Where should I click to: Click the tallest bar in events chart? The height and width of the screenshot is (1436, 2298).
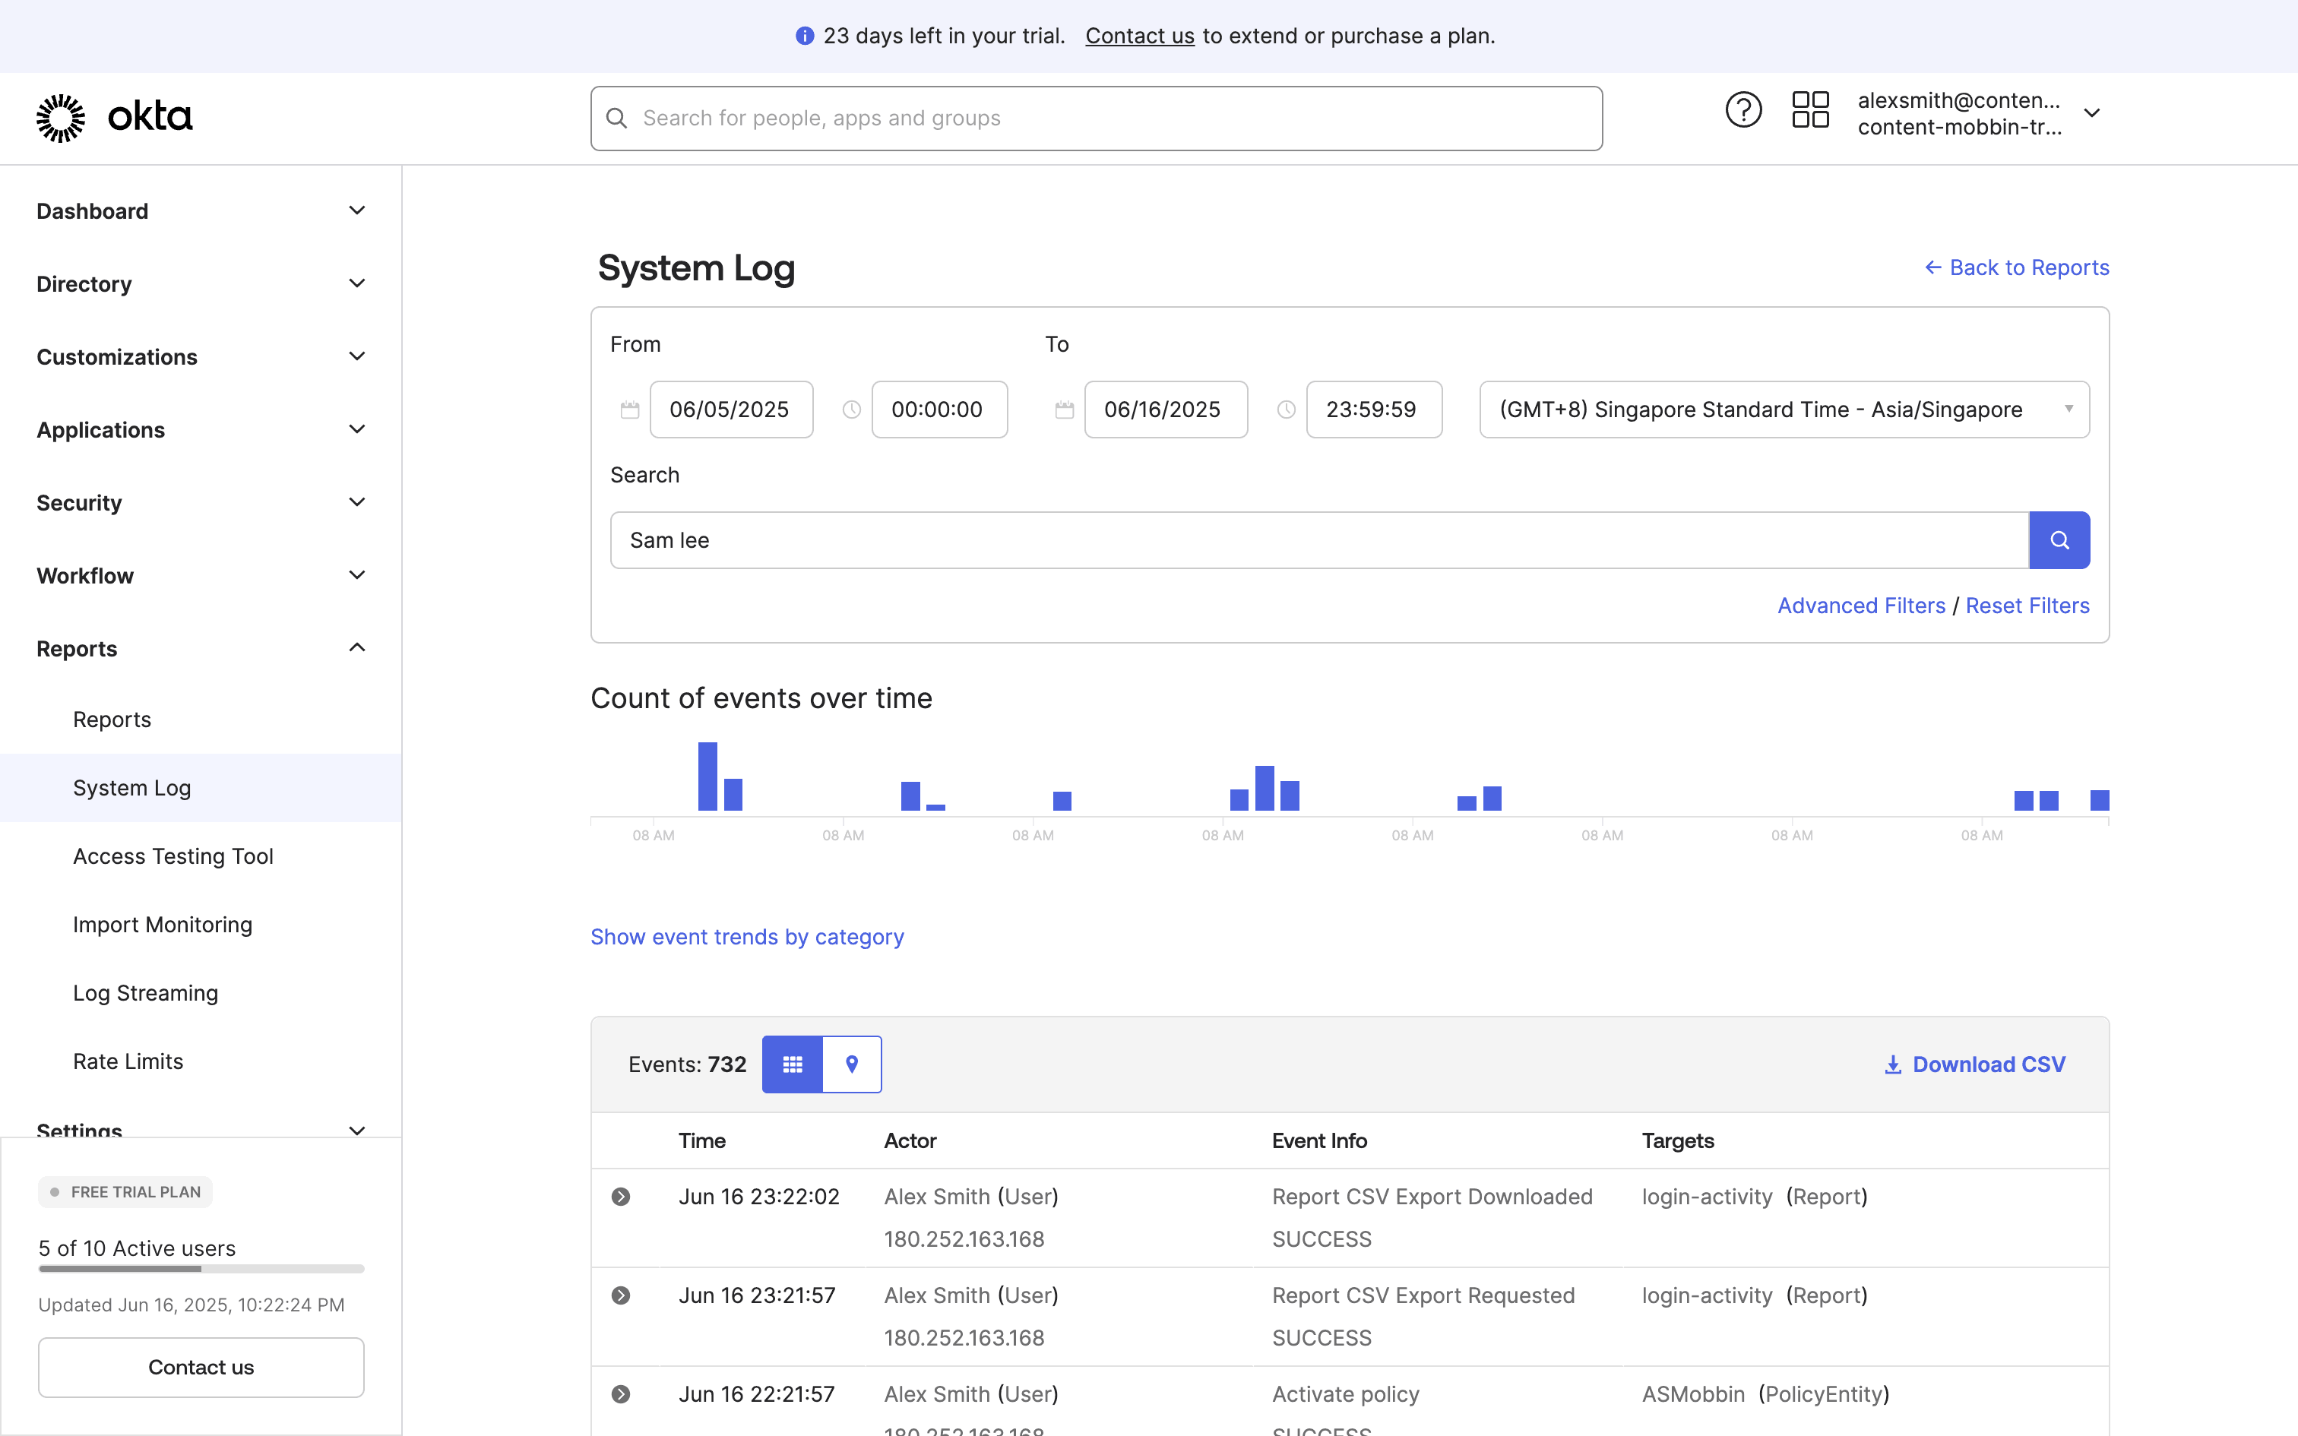click(x=707, y=775)
